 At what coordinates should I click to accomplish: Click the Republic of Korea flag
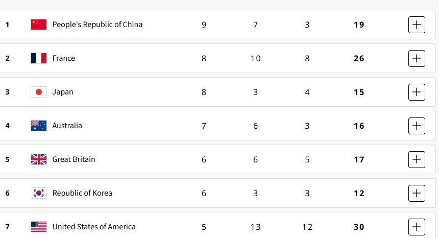click(39, 193)
